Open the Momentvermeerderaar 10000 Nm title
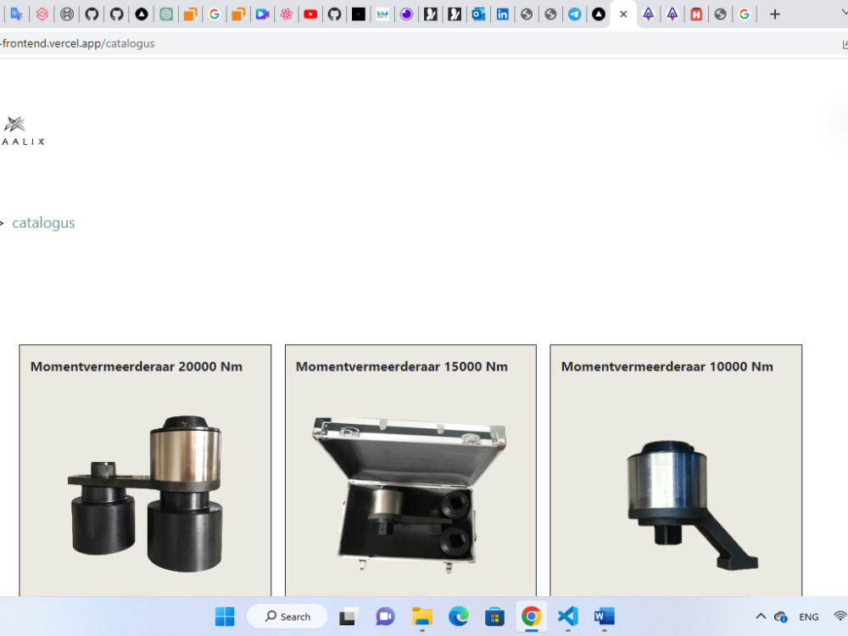Viewport: 848px width, 636px height. (667, 366)
